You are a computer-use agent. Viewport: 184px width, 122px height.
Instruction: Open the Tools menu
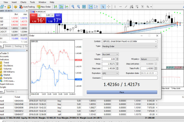[32, 2]
